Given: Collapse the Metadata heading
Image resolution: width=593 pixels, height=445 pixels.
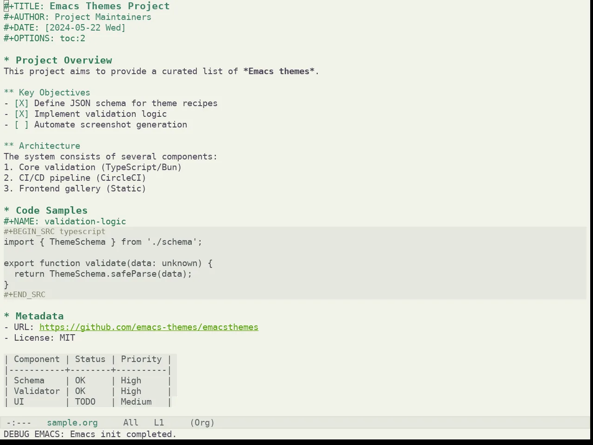Looking at the screenshot, I should click(33, 316).
